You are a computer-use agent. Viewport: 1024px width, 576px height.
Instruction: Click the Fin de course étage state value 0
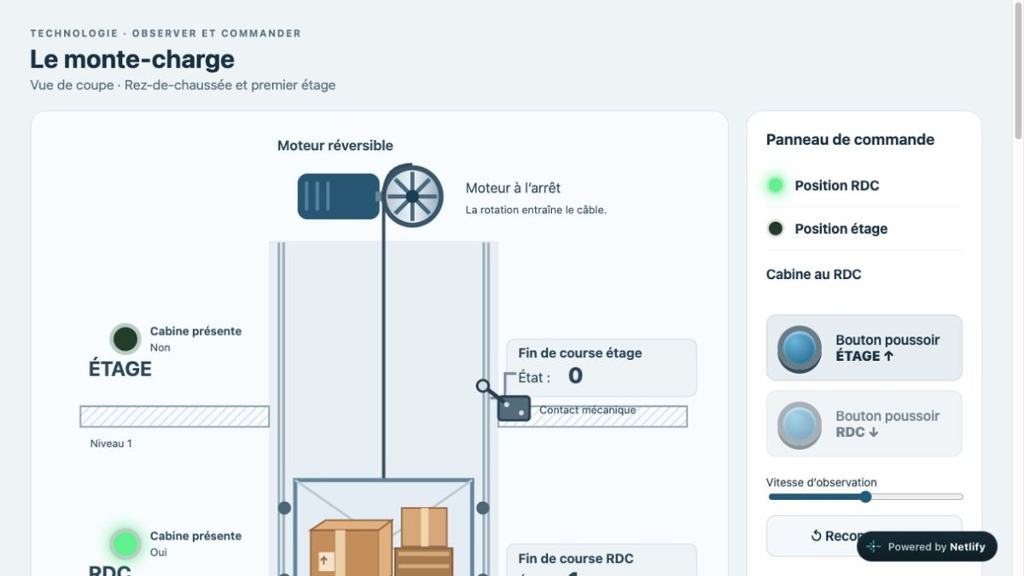[x=575, y=375]
